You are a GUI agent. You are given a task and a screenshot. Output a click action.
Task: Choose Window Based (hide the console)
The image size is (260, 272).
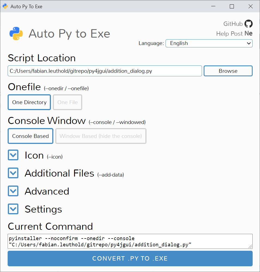[101, 136]
